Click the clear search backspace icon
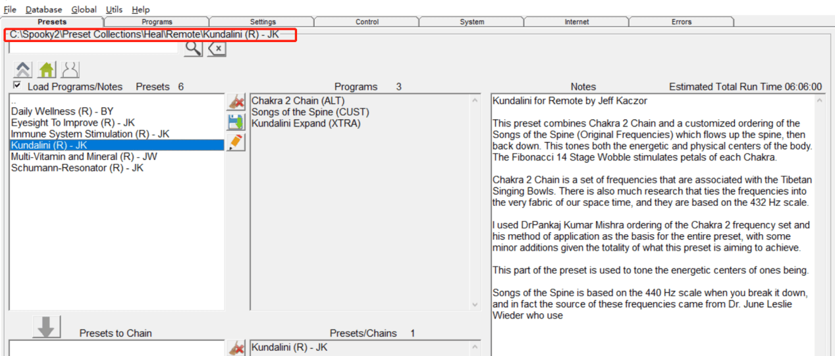Screen dimensions: 835x356 pyautogui.click(x=217, y=49)
